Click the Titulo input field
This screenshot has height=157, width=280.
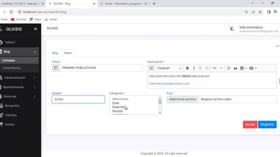[101, 68]
